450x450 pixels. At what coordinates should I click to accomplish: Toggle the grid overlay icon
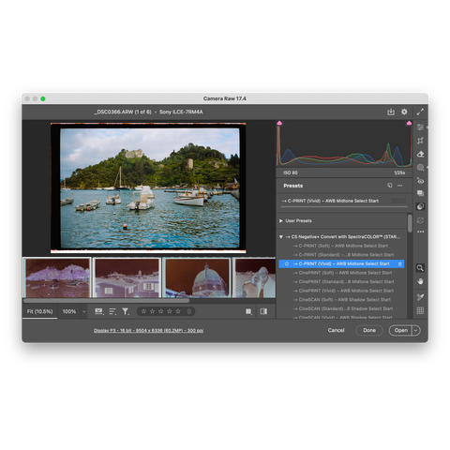[x=420, y=310]
